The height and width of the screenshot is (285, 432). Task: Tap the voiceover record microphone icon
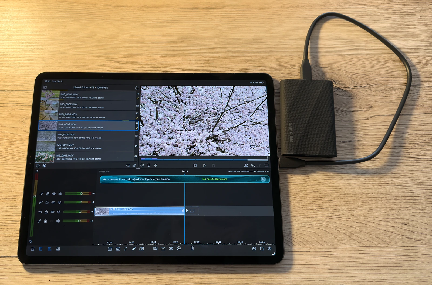click(246, 165)
